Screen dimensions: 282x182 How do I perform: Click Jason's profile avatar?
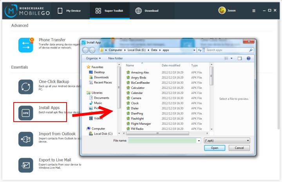[222, 11]
